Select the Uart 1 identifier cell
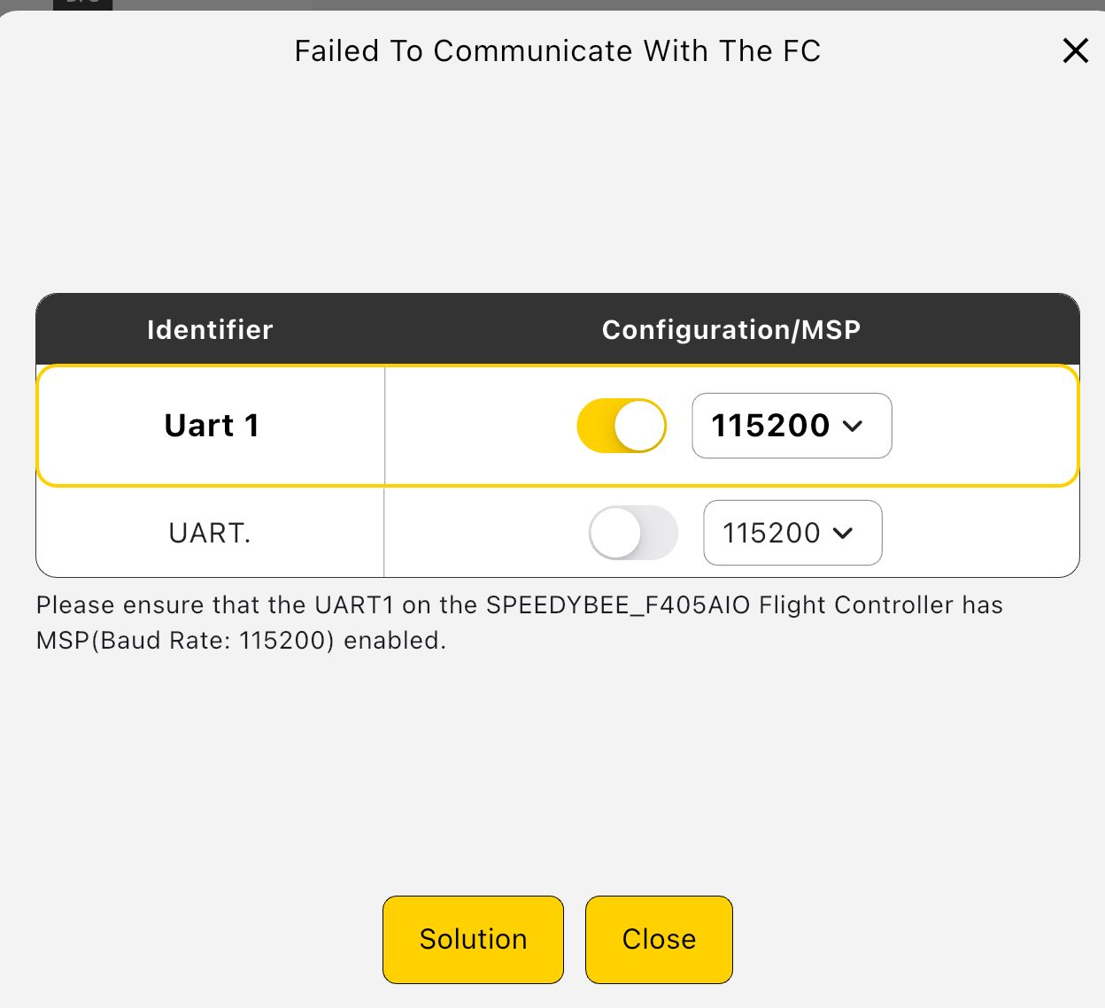This screenshot has width=1105, height=1008. coord(211,426)
